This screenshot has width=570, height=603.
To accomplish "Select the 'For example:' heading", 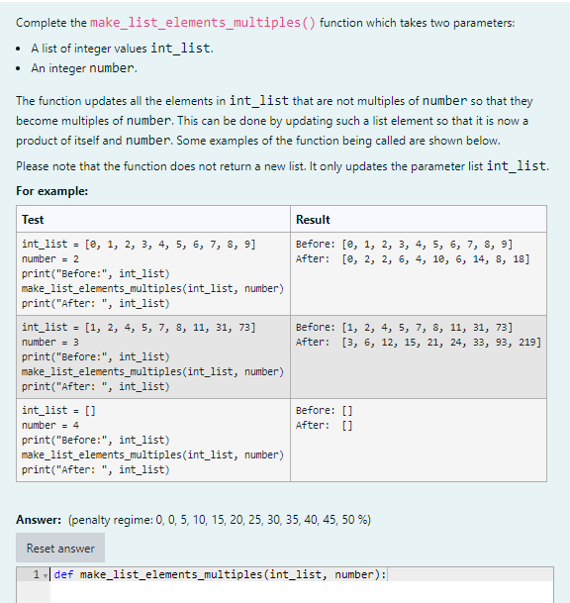I will (x=51, y=191).
